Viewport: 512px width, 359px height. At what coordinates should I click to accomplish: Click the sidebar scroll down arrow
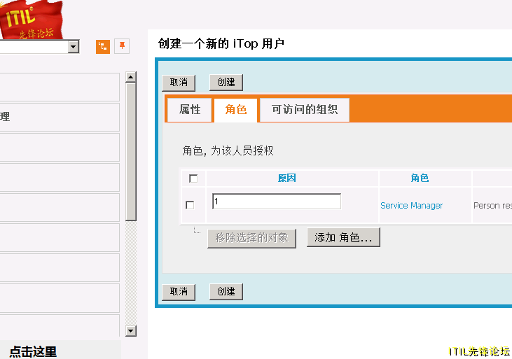(x=130, y=331)
